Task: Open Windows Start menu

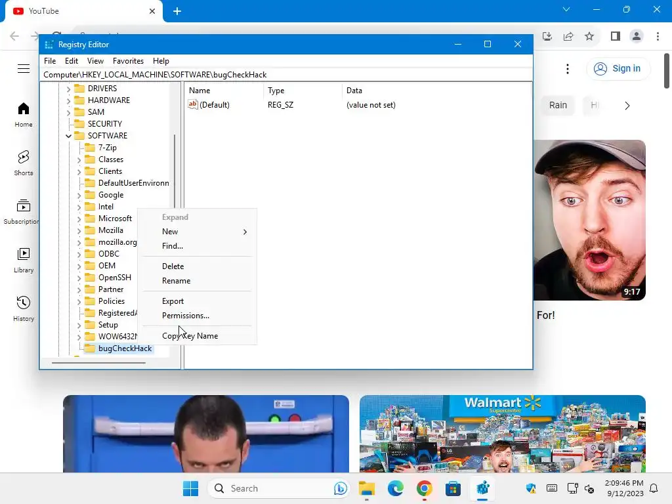Action: pos(190,488)
